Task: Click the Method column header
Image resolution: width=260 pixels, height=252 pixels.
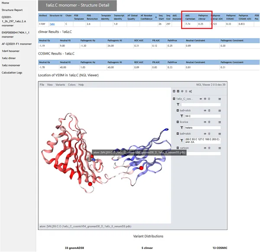Action: (x=43, y=16)
